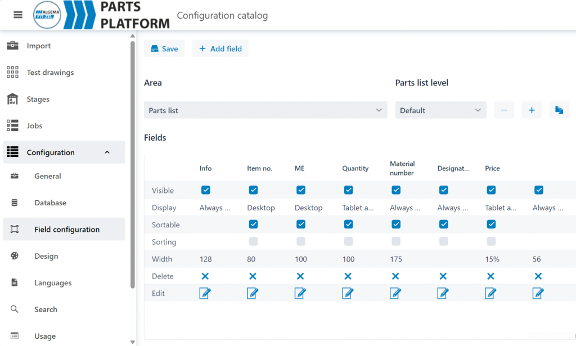This screenshot has height=346, width=576.
Task: Go to Design in the sidebar
Action: (46, 256)
